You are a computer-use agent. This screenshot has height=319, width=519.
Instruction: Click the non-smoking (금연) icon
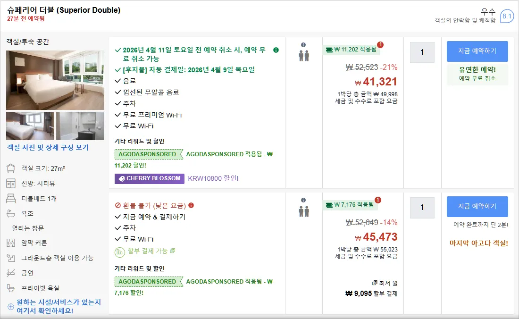[11, 273]
